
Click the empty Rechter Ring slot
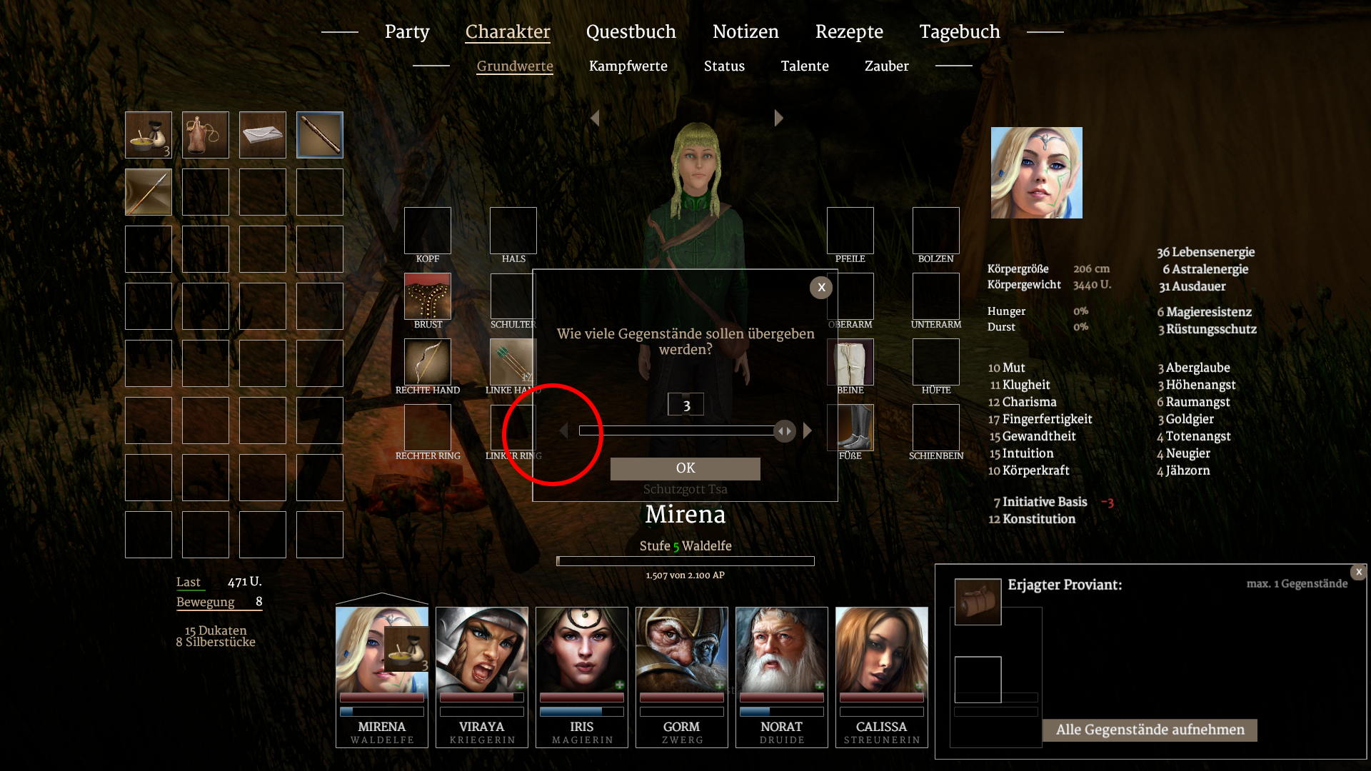[x=428, y=428]
